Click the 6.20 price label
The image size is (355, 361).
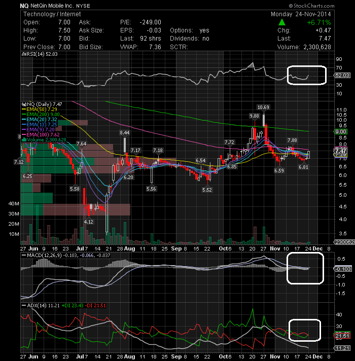click(x=128, y=177)
